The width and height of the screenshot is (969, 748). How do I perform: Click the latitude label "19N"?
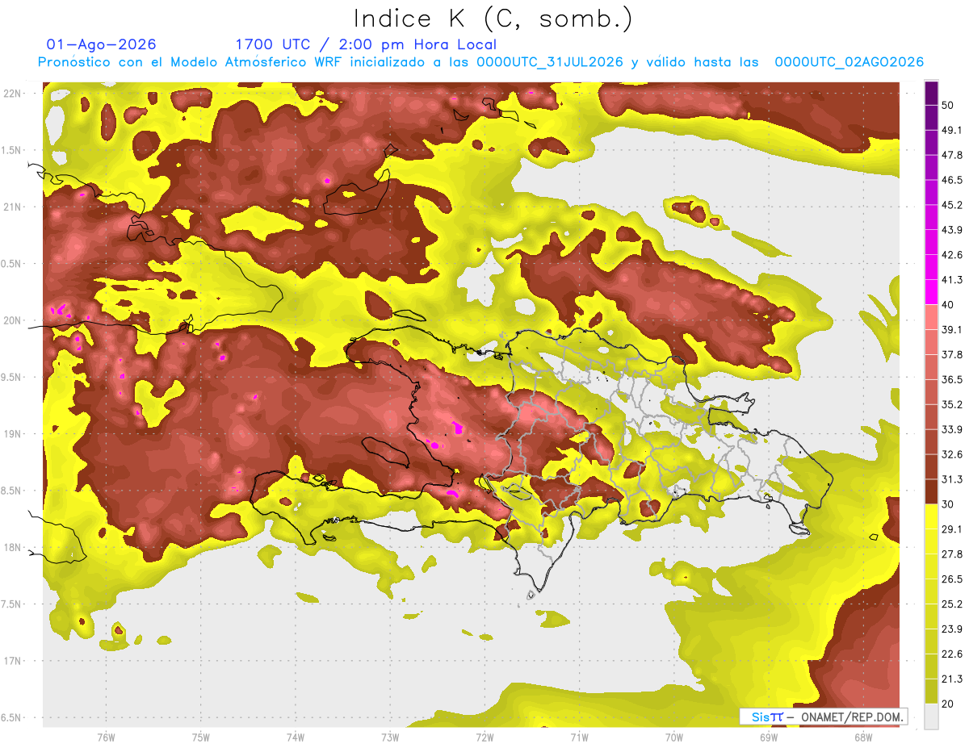[12, 433]
